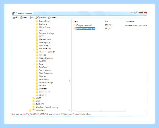The image size is (159, 128).
Task: Click the Registry Editor title bar icon
Action: (13, 13)
